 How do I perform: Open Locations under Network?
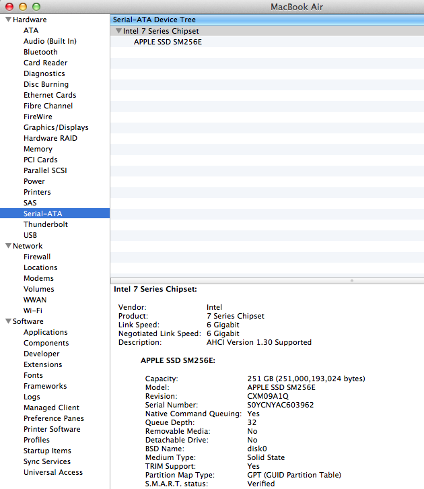(x=40, y=267)
